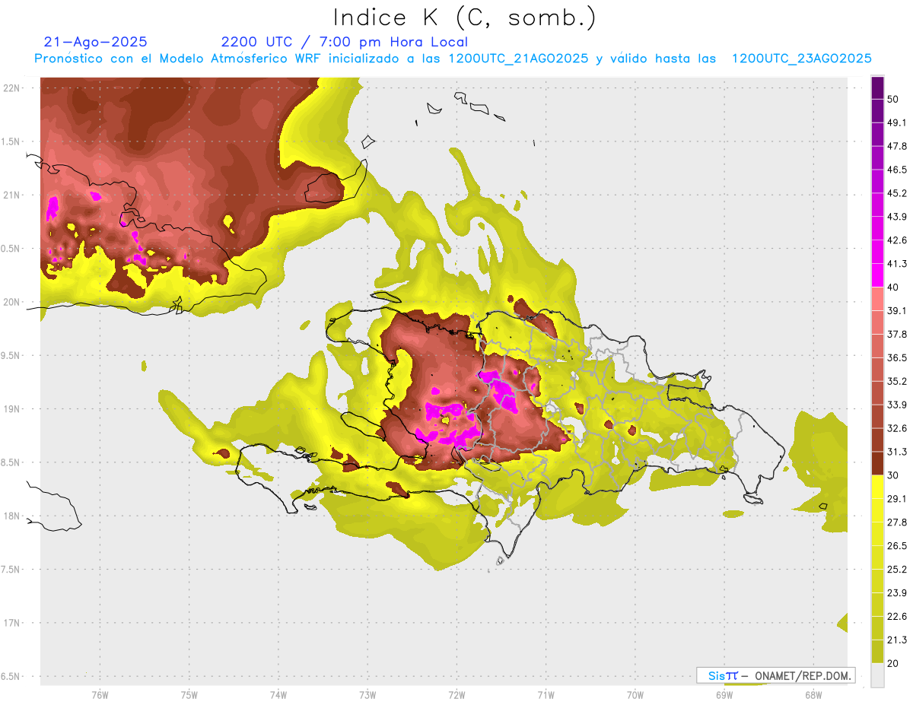Click the "21N" latitude label
This screenshot has width=913, height=705.
[11, 195]
